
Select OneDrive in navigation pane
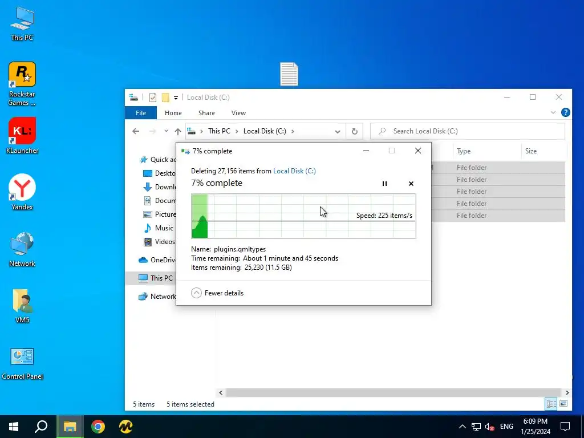coord(157,260)
